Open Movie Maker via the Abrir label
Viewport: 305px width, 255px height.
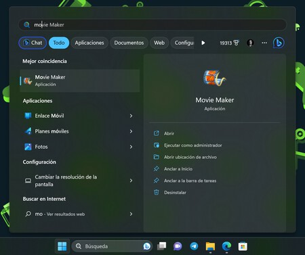[x=169, y=133]
